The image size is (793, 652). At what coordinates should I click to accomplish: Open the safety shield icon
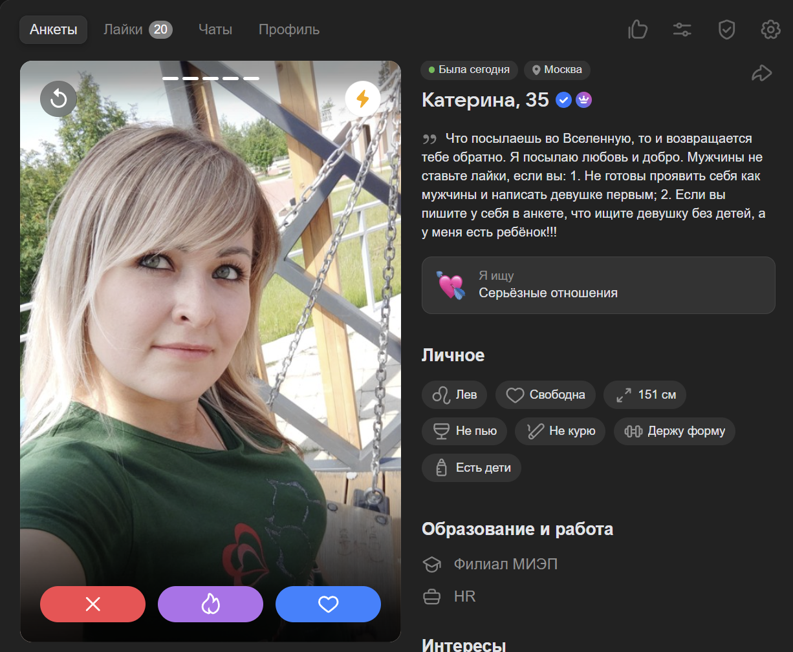coord(727,30)
